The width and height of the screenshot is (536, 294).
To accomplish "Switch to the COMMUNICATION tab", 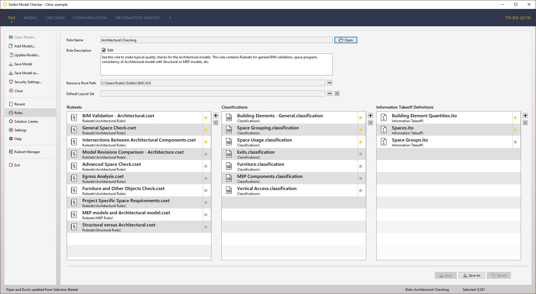I will click(90, 18).
